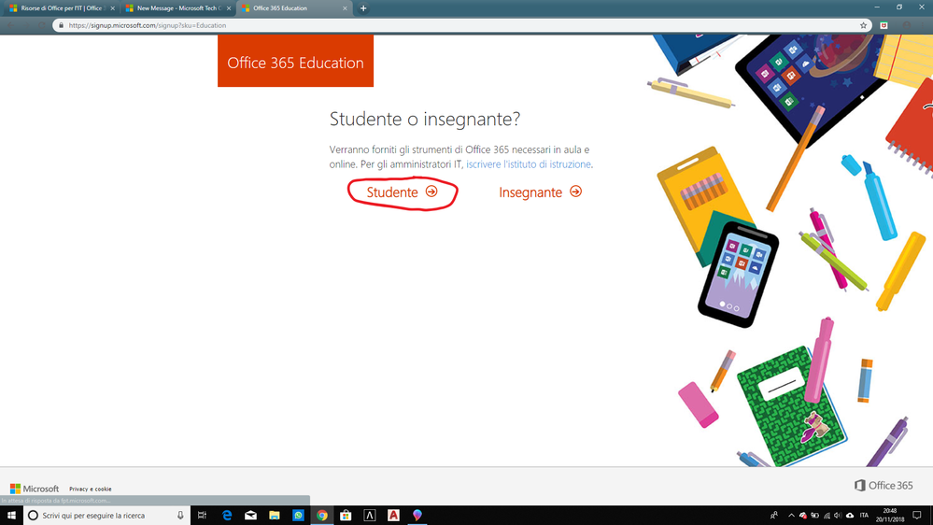This screenshot has width=933, height=525.
Task: Close the Risorse di Office tab
Action: [x=112, y=8]
